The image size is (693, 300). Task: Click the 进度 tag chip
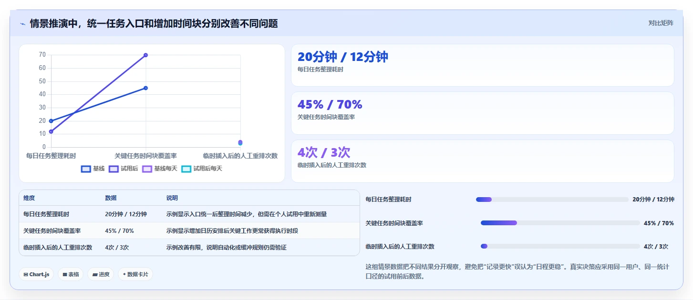[101, 274]
